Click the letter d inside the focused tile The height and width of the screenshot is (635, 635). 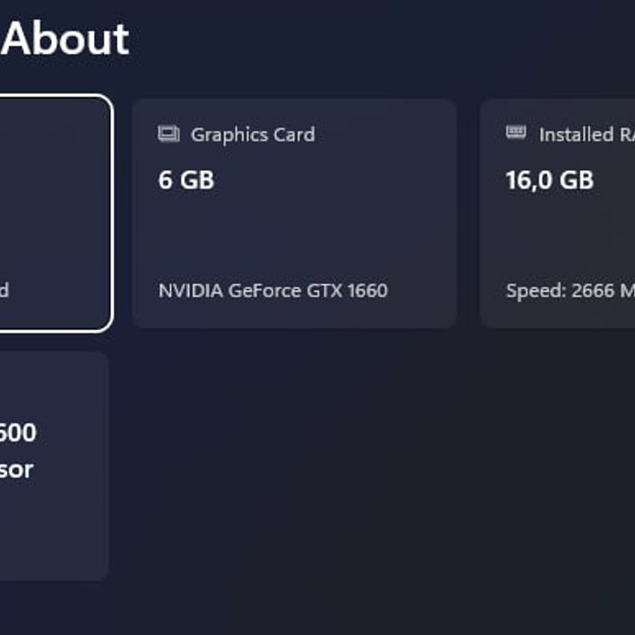(x=4, y=290)
